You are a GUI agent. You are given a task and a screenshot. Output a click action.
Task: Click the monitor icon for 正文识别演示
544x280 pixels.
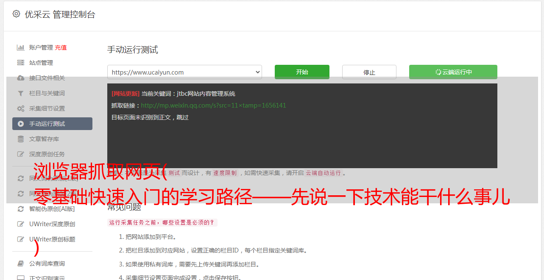[20, 277]
